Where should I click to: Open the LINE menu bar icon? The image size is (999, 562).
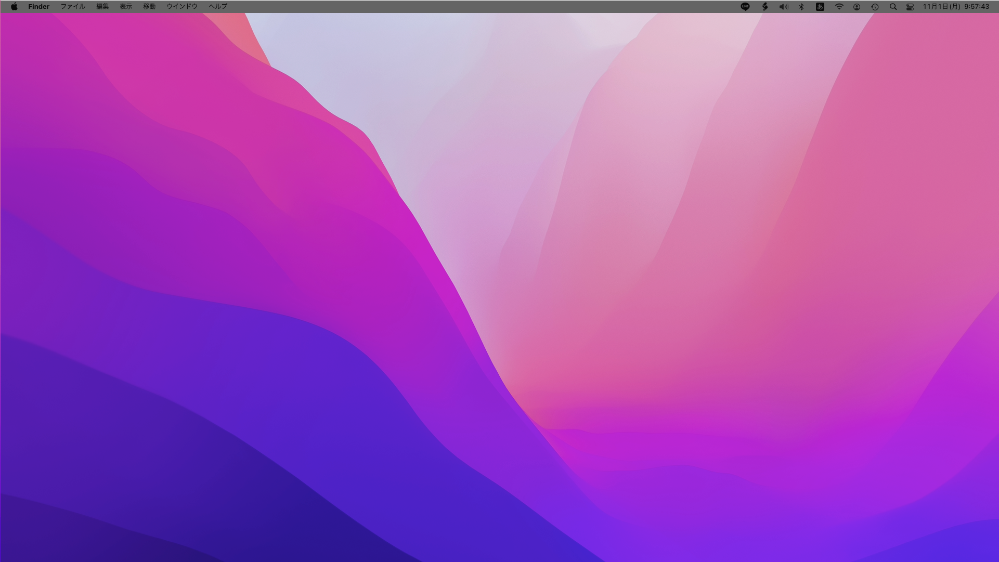coord(745,7)
